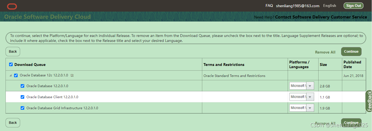Click the Platforms / Languages column header
The height and width of the screenshot is (131, 372).
pyautogui.click(x=299, y=65)
